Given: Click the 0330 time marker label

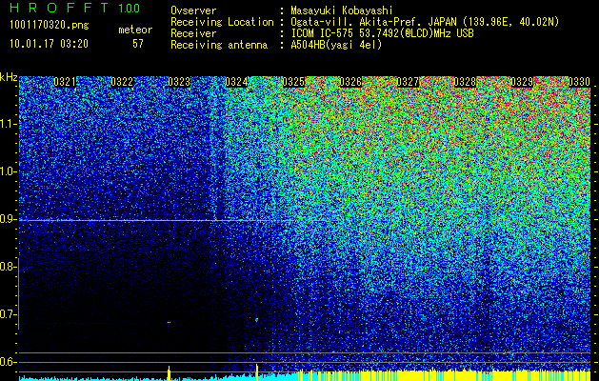Looking at the screenshot, I should 579,82.
